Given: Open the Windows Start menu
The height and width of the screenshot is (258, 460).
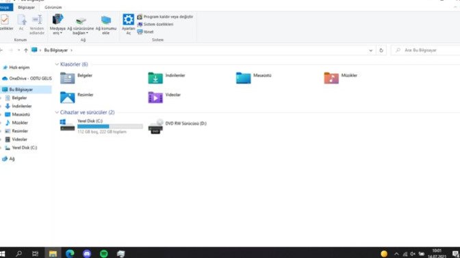Looking at the screenshot, I should click(x=3, y=254).
